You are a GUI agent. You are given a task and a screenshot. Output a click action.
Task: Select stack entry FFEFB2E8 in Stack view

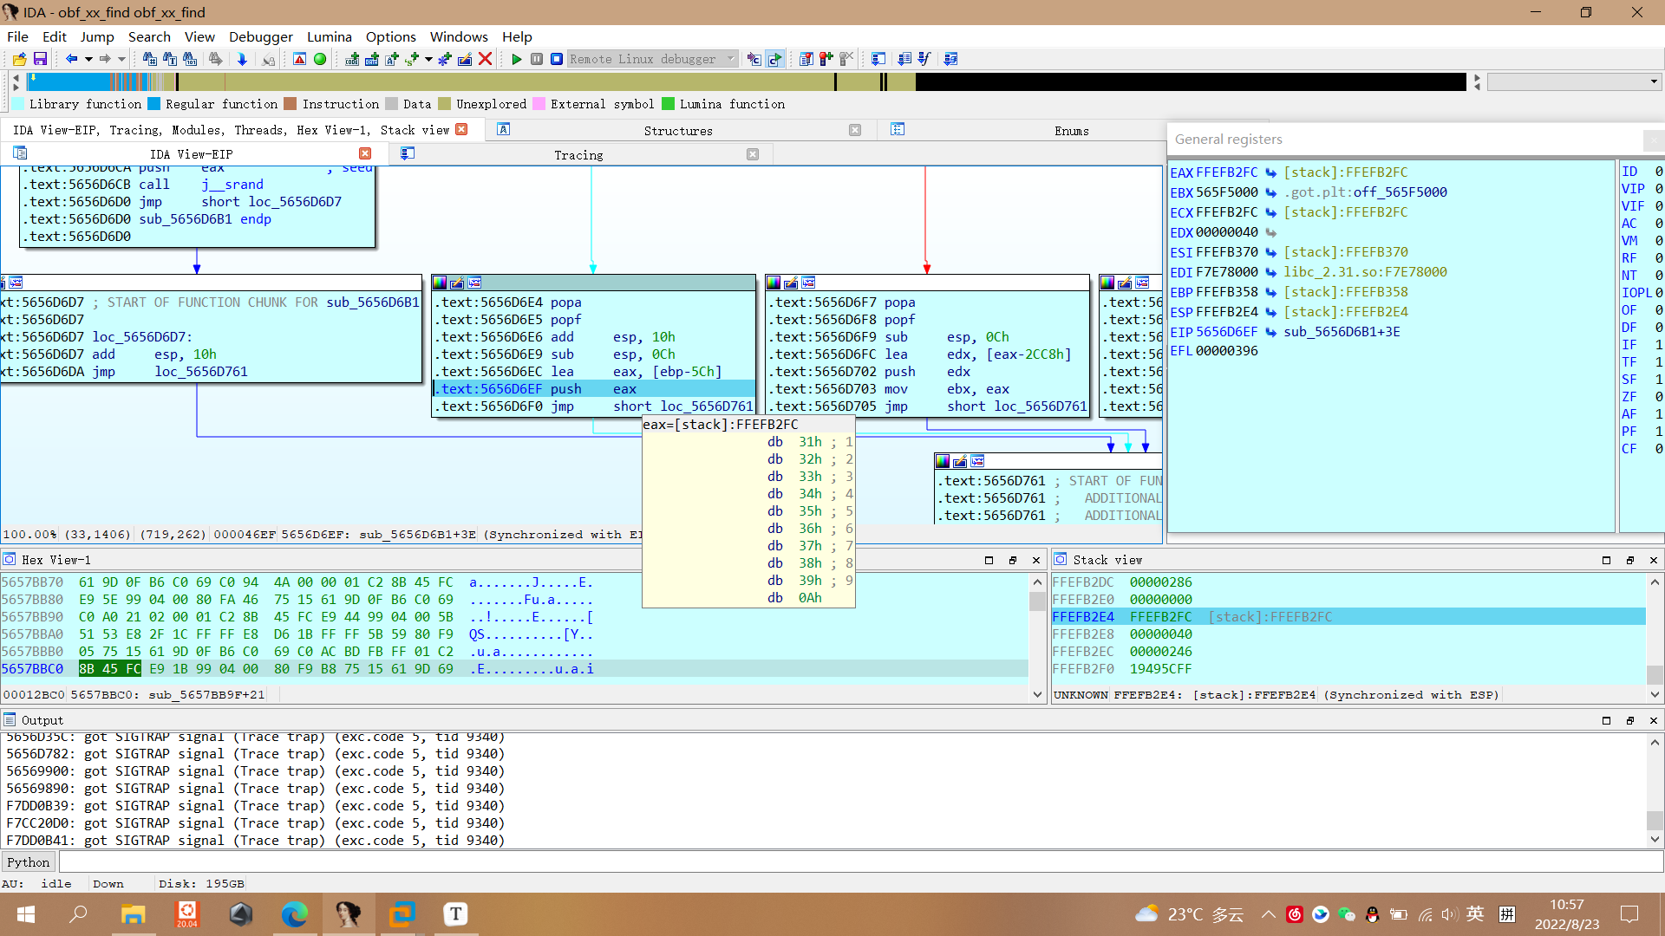pos(1348,634)
